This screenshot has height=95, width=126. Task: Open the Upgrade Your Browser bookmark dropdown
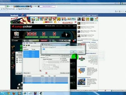[30, 9]
